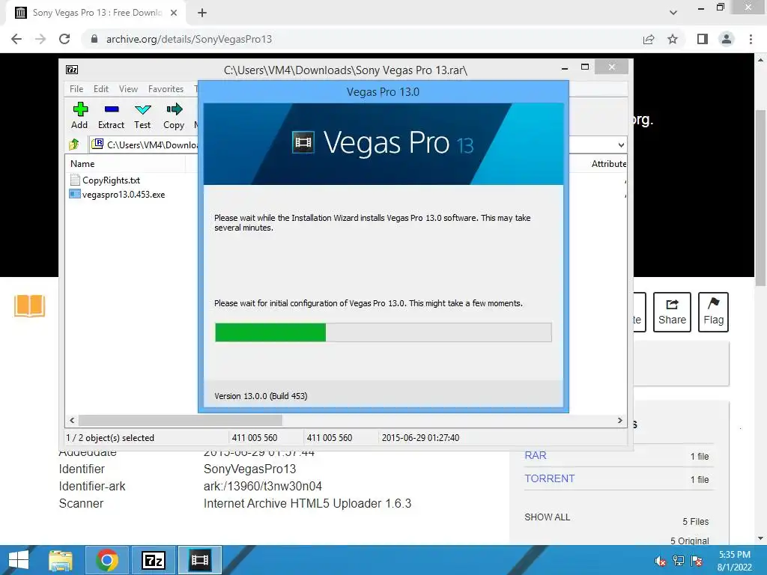Viewport: 767px width, 575px height.
Task: Click the orange book texts icon
Action: pos(29,306)
